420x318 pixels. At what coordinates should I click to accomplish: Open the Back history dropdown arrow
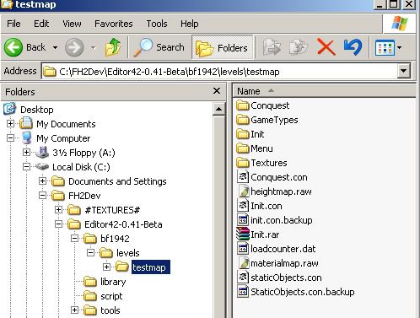(56, 47)
